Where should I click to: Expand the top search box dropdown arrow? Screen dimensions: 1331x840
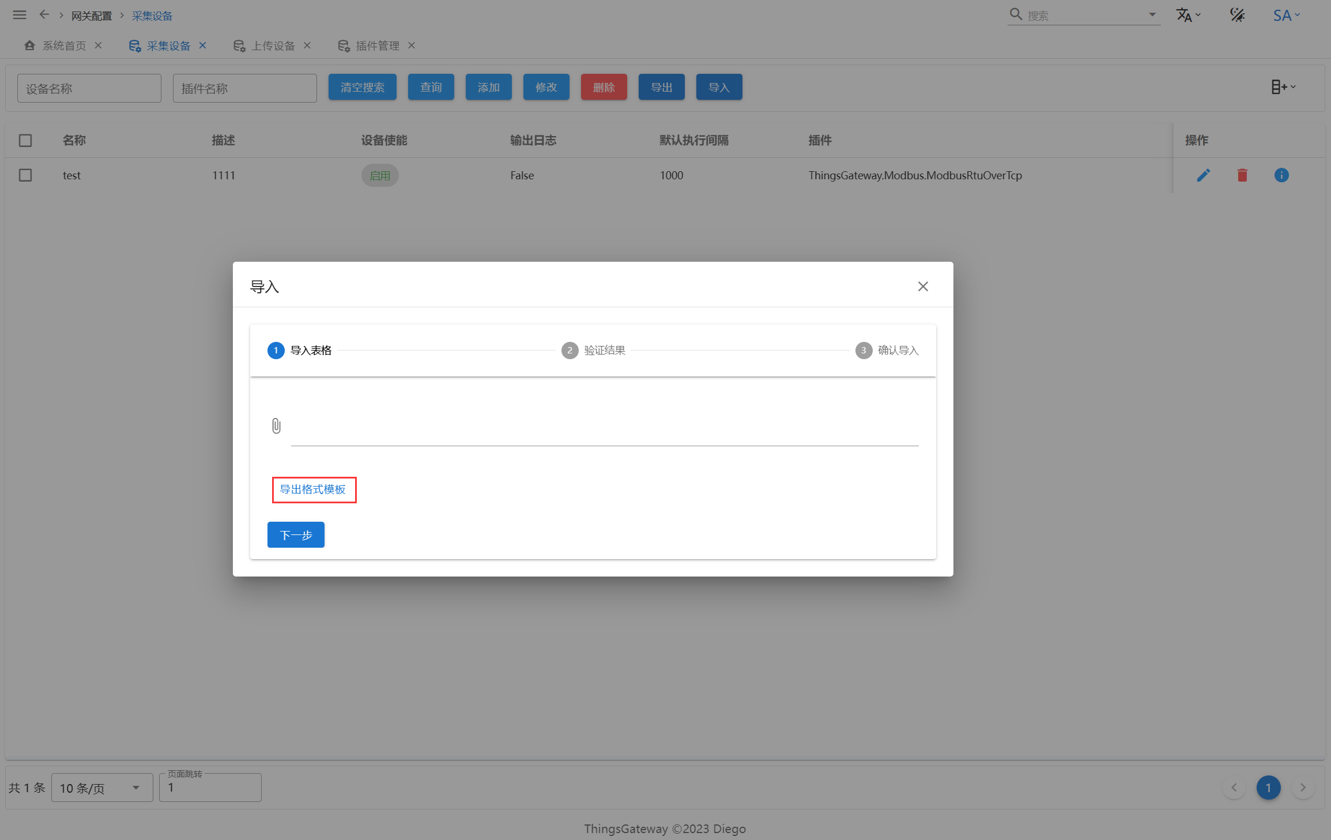[x=1152, y=15]
